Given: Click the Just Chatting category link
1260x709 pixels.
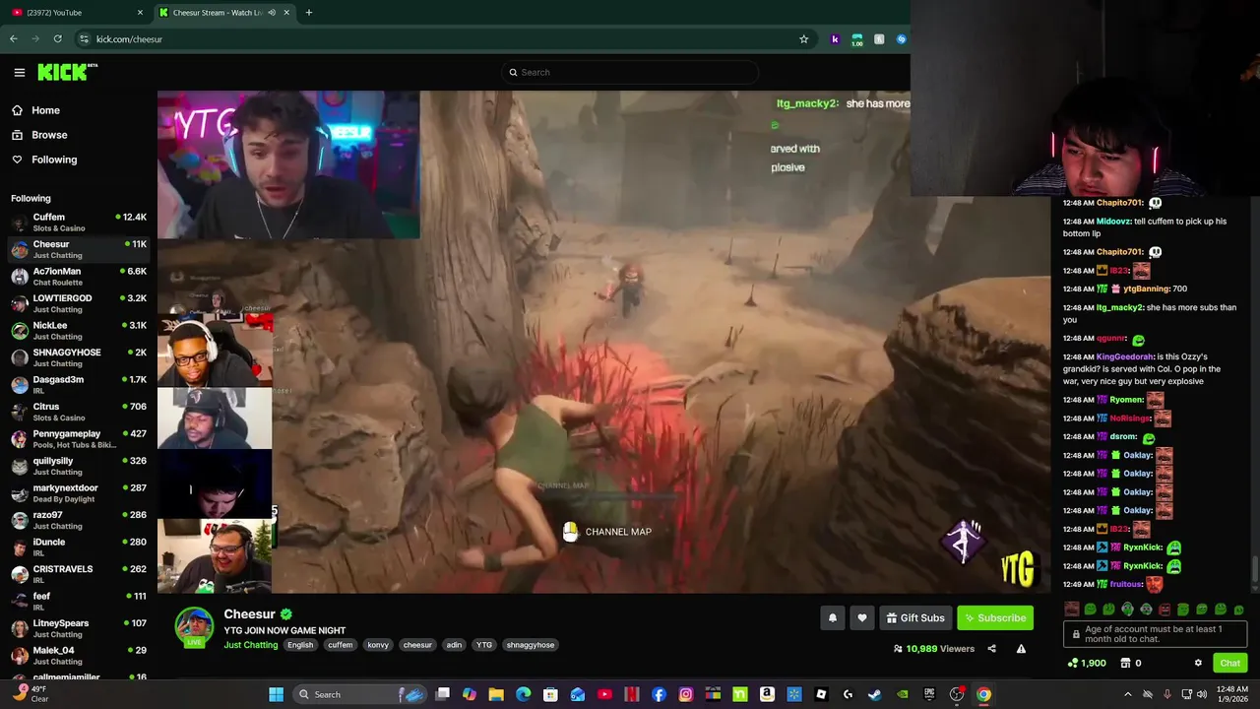Looking at the screenshot, I should [251, 645].
